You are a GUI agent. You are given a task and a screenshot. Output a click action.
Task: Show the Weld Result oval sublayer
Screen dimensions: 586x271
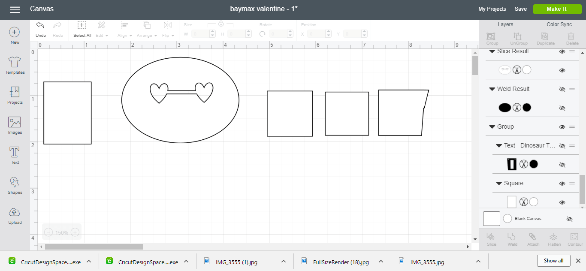562,108
